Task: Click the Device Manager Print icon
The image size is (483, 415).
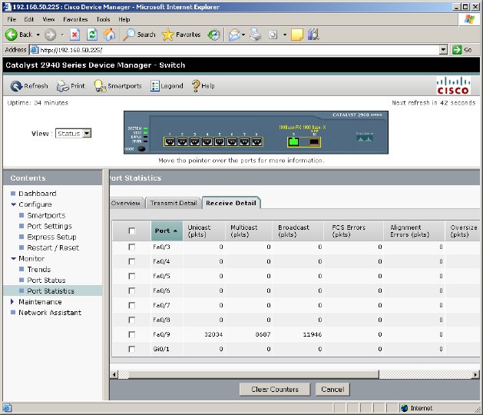Action: pos(63,86)
